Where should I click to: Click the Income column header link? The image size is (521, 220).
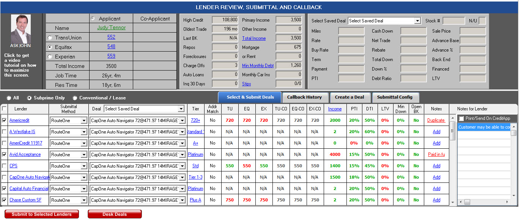[x=335, y=109]
